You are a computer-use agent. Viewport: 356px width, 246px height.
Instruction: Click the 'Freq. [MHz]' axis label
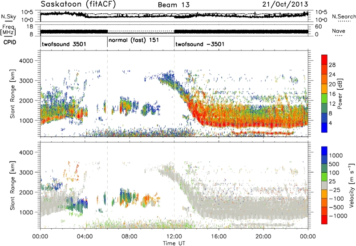pos(8,30)
